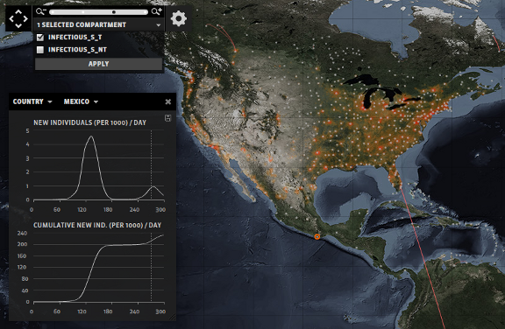Click the chart panel resize grip corner

174,318
